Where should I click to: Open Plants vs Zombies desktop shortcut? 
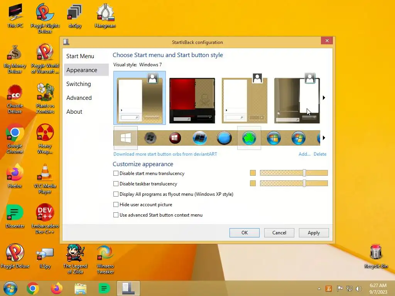coord(45,98)
